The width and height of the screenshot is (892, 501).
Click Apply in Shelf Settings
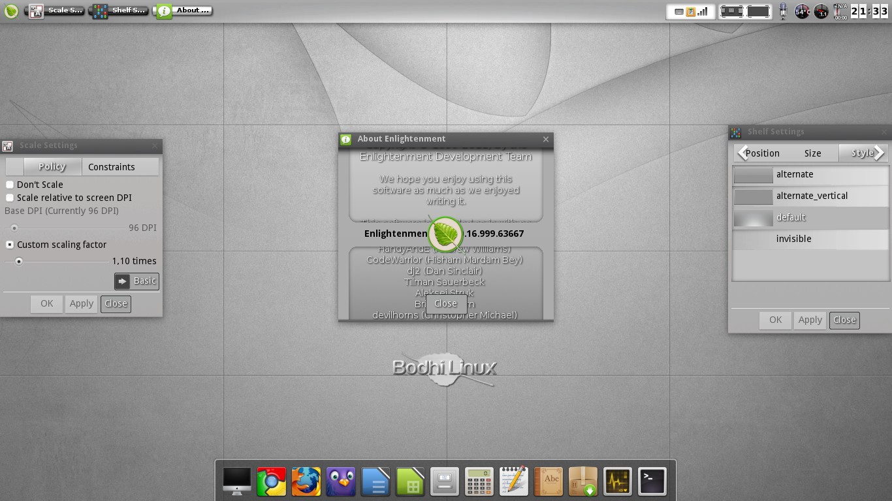tap(810, 320)
